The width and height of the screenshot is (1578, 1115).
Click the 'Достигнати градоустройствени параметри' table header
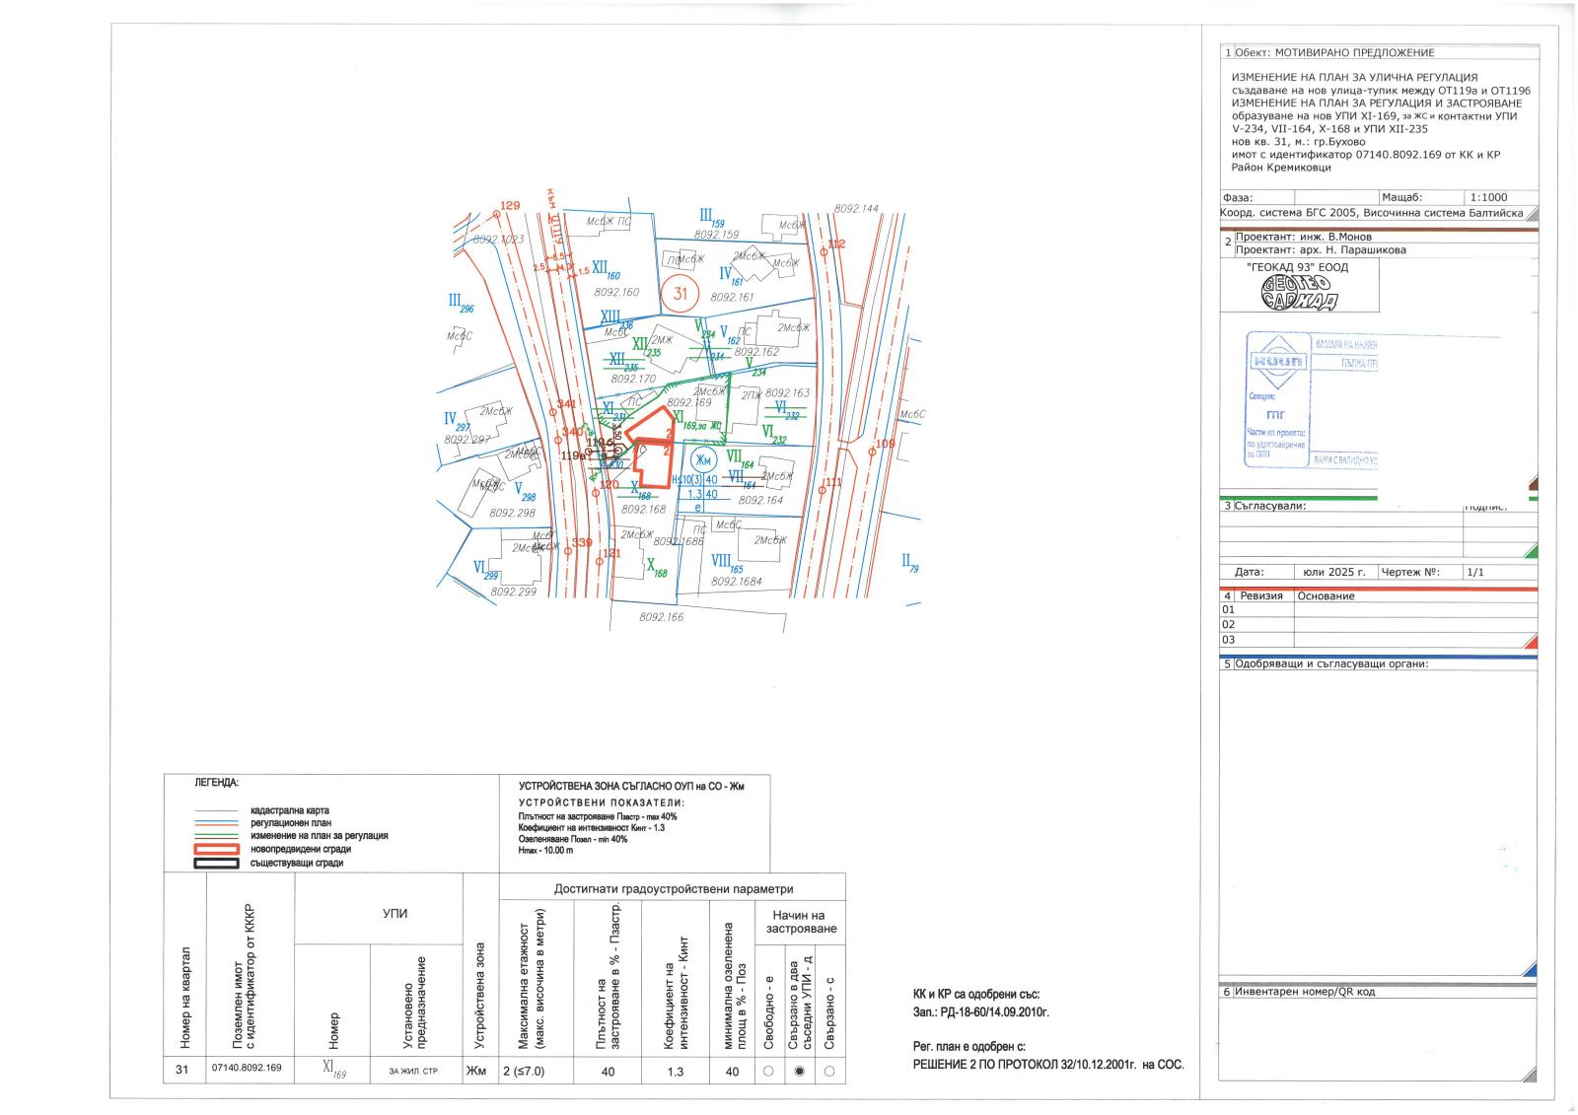[x=673, y=888]
